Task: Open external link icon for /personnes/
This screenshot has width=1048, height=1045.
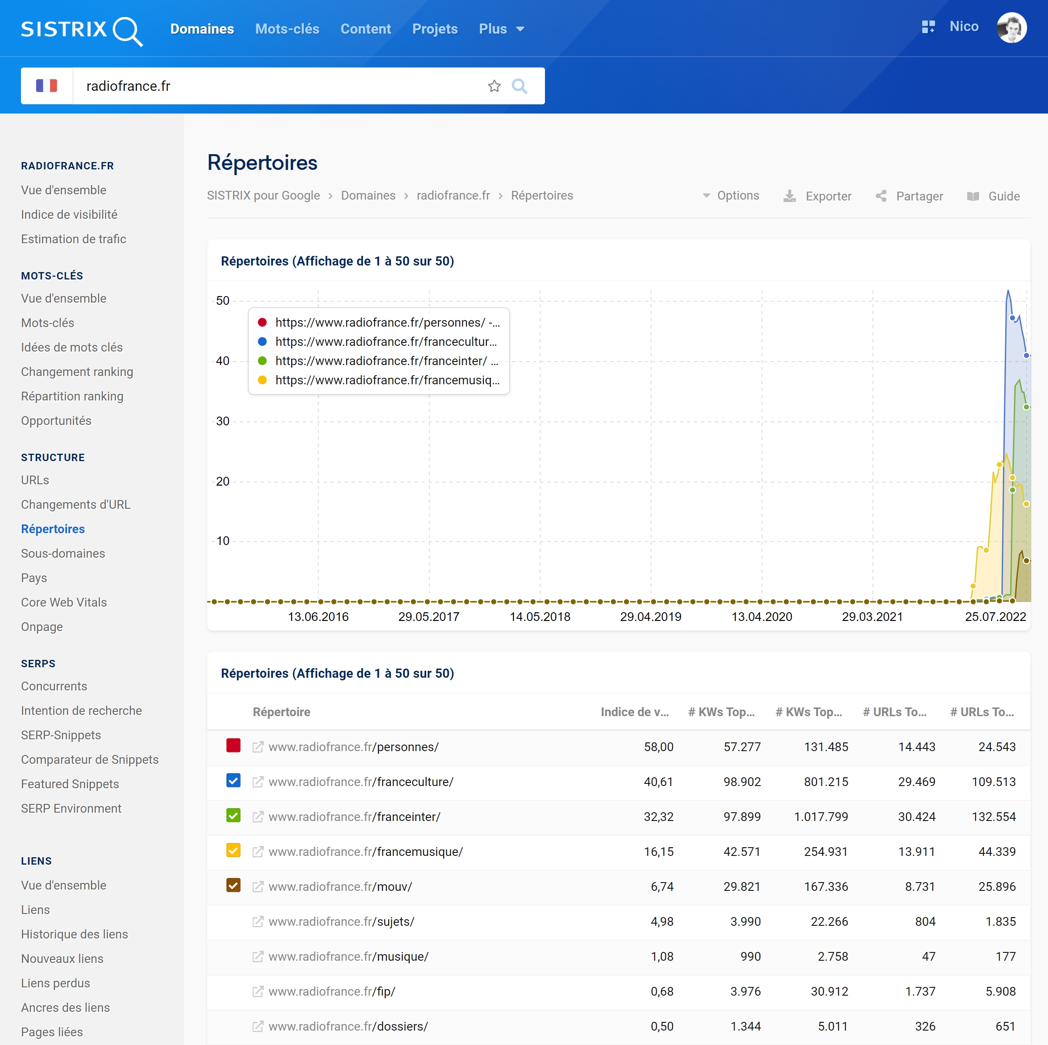Action: tap(258, 747)
